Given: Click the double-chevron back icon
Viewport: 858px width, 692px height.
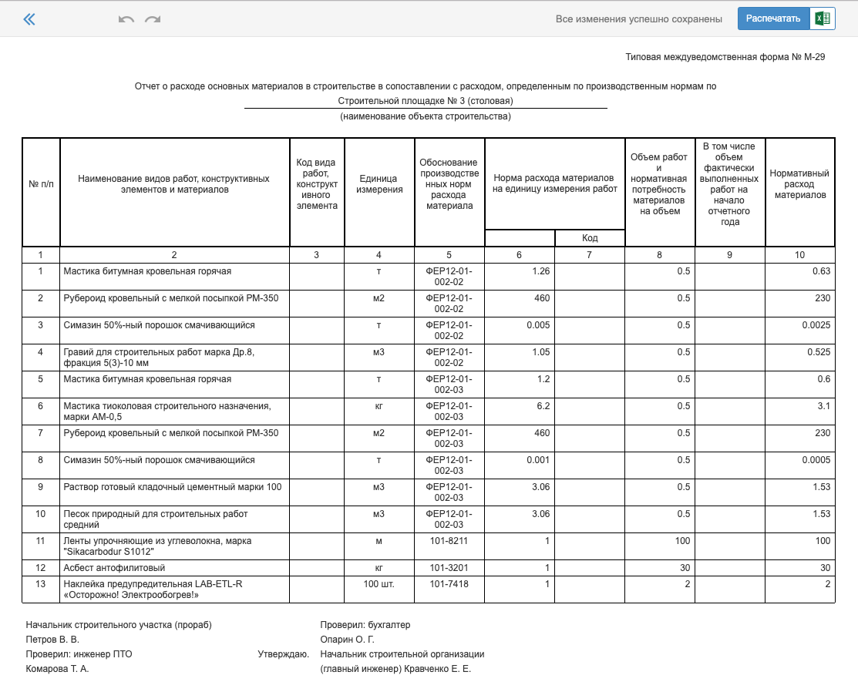Looking at the screenshot, I should (29, 20).
